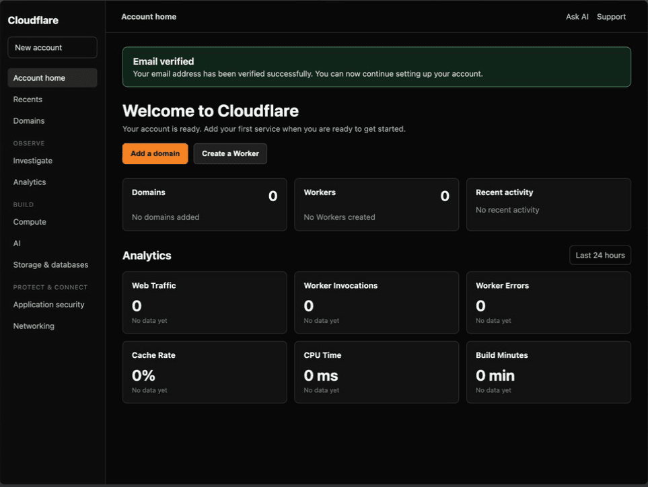
Task: Click the Account home breadcrumb title
Action: [149, 17]
